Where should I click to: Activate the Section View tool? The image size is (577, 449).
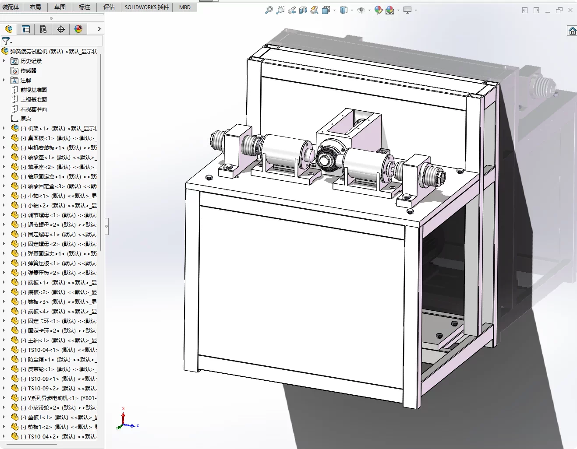coord(303,10)
